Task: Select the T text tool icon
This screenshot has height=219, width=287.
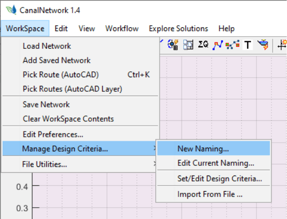Action: coord(247,45)
